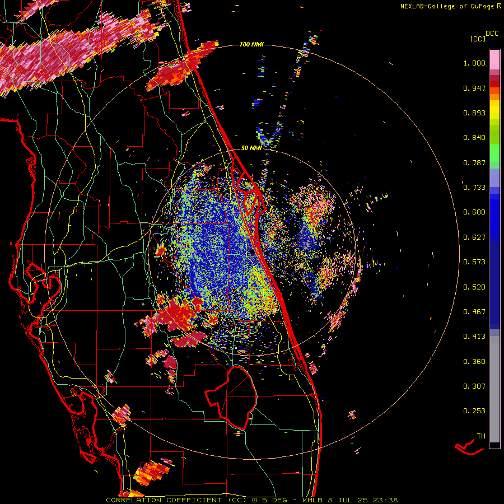The image size is (504, 504).
Task: Click the black KMLB radar site dot
Action: [252, 253]
